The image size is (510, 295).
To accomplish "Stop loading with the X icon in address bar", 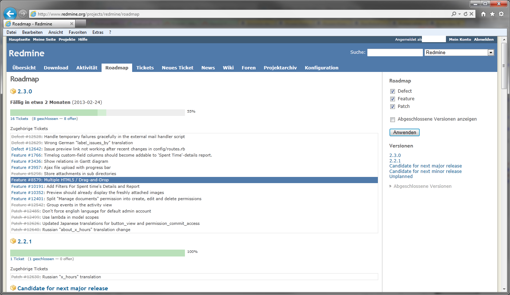I will [471, 14].
